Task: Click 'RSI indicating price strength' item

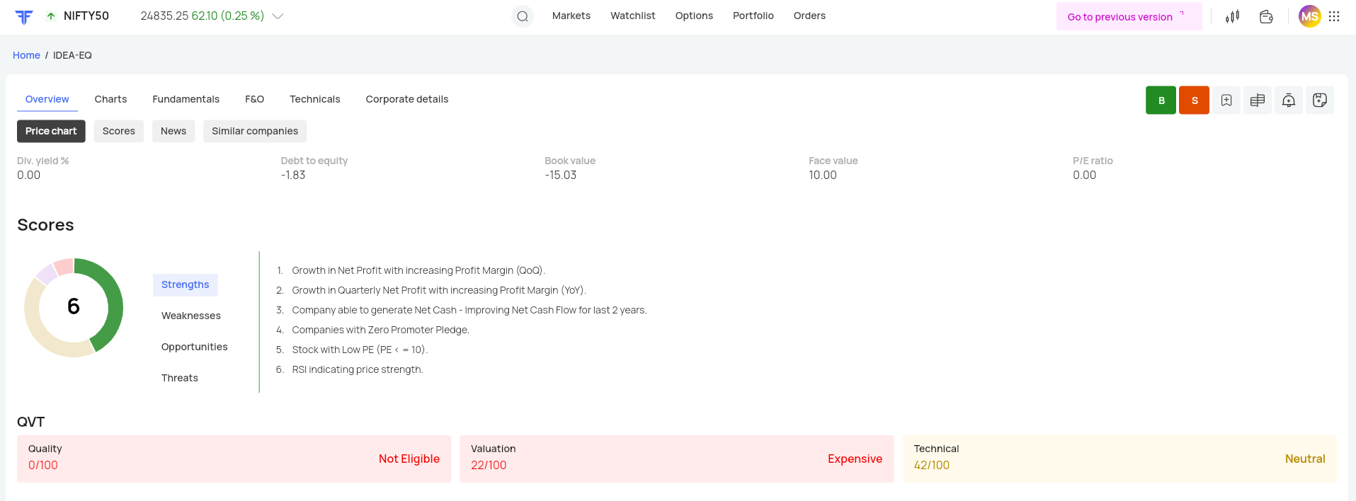Action: (358, 369)
